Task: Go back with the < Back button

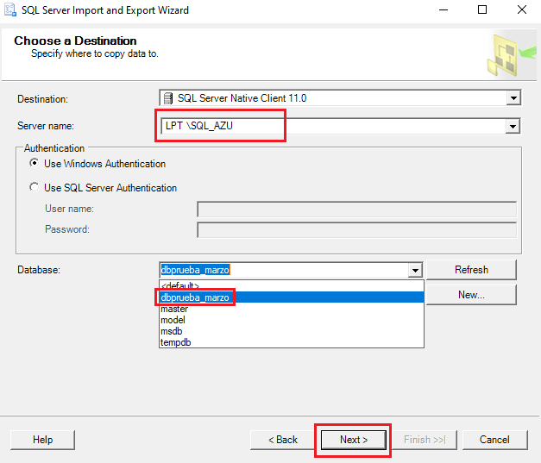Action: [x=282, y=440]
